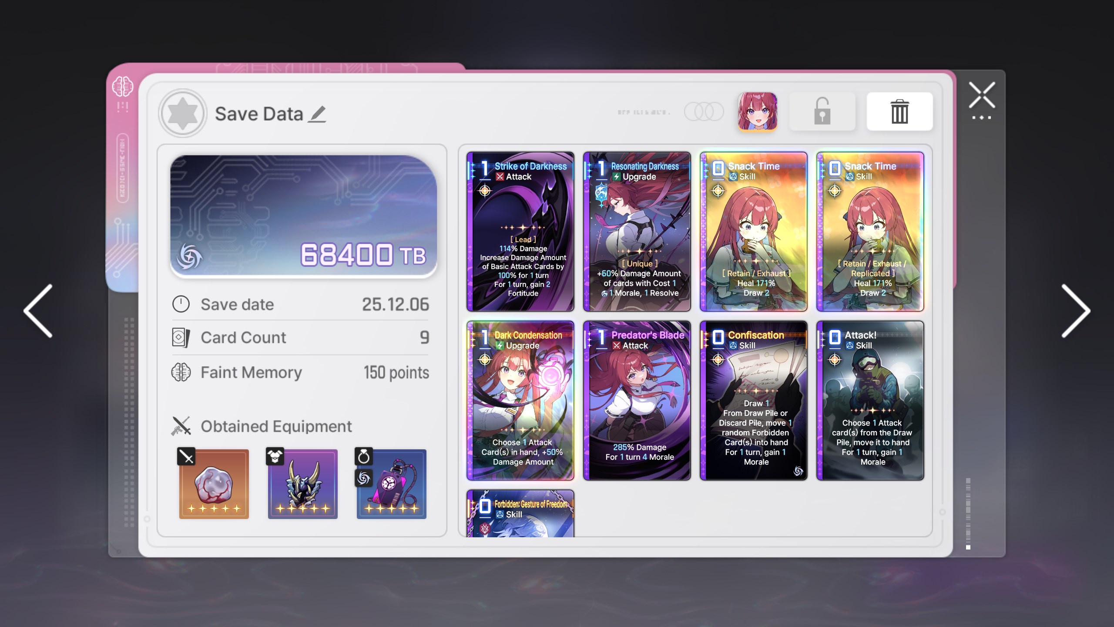Select the horned helmet armor equipment

[x=302, y=484]
